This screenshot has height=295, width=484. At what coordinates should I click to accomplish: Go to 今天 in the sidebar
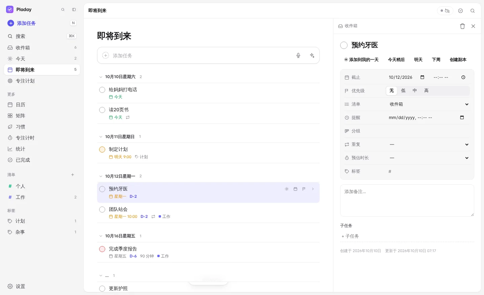click(x=42, y=59)
